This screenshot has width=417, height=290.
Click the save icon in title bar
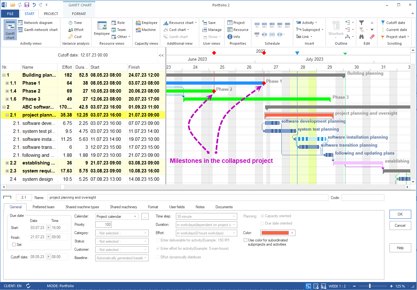(27, 5)
